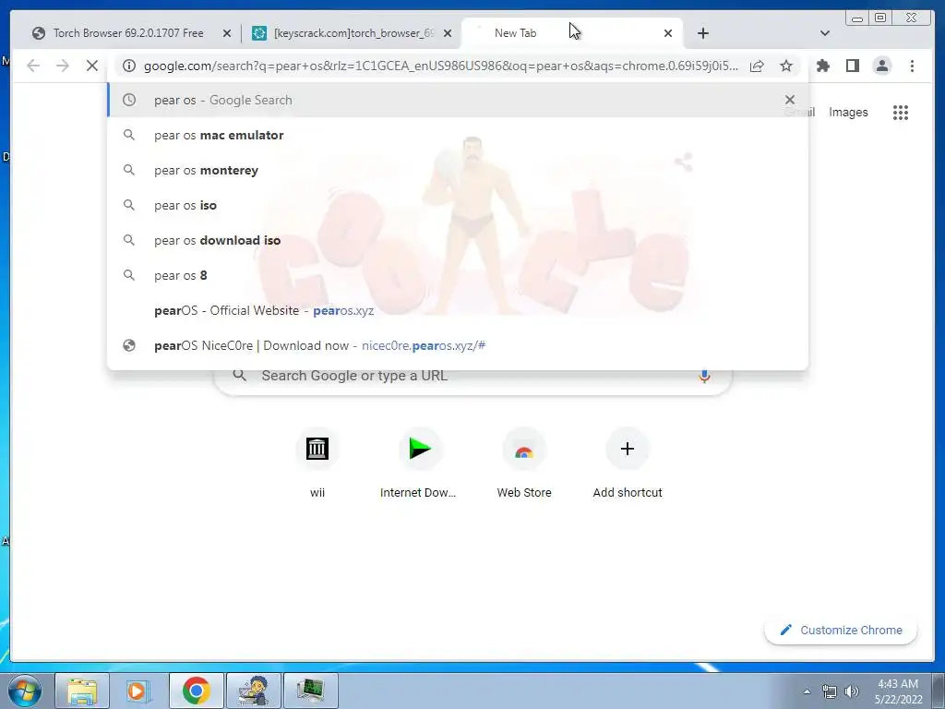
Task: Share this page icon
Action: 757,66
